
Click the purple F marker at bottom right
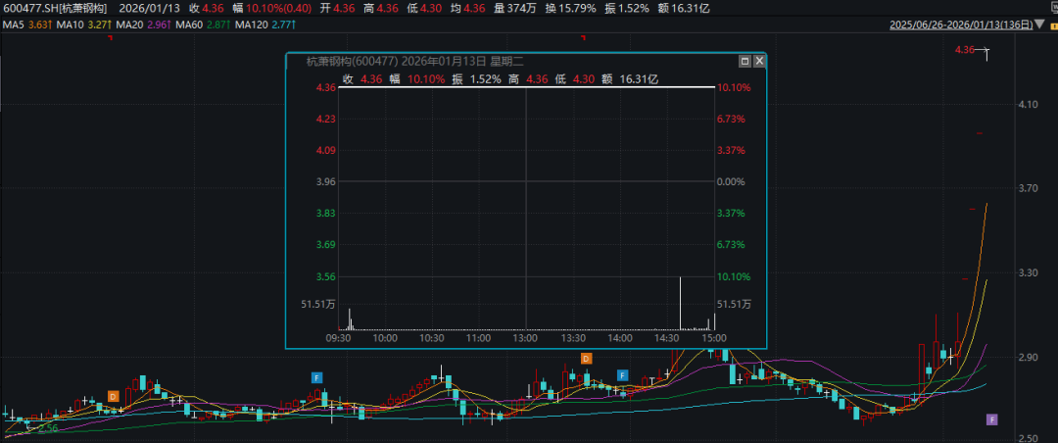click(x=991, y=419)
